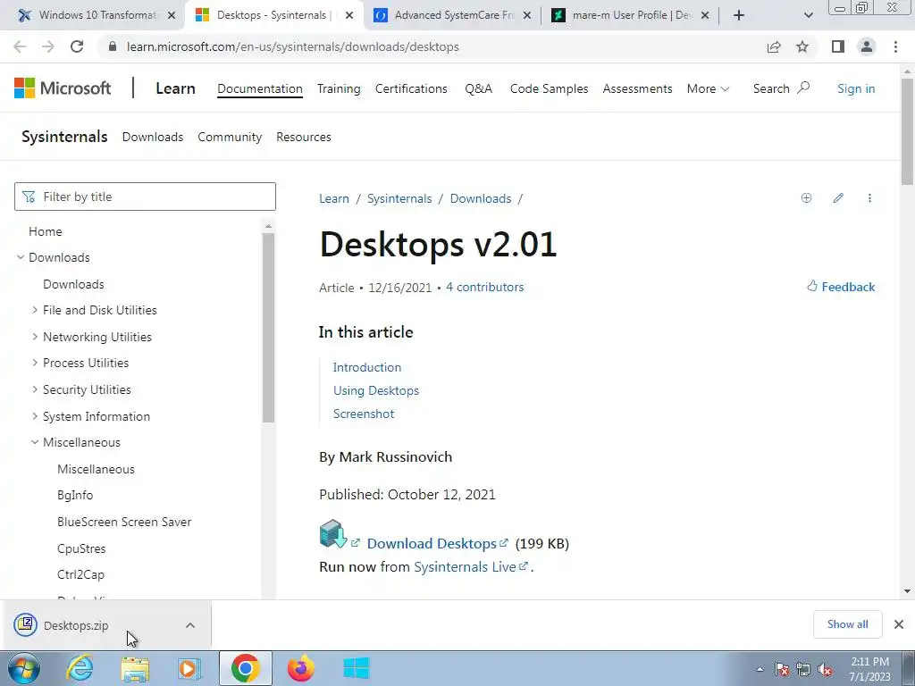The width and height of the screenshot is (915, 686).
Task: Expand File and Disk Utilities
Action: click(x=35, y=310)
